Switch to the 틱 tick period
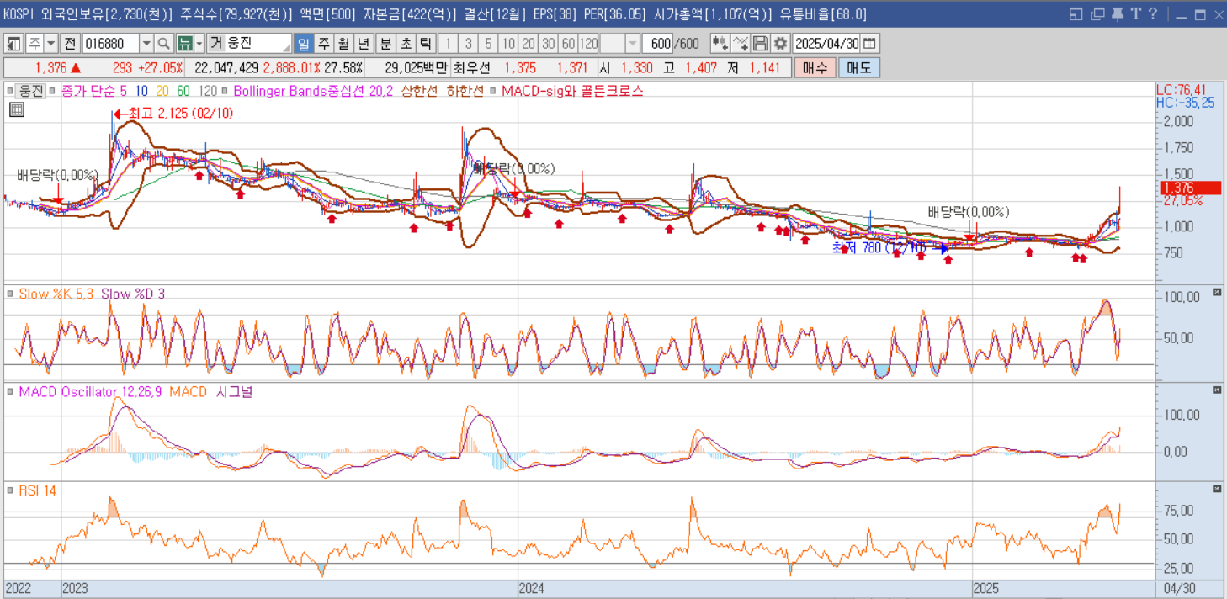Viewport: 1227px width, 599px height. point(426,44)
